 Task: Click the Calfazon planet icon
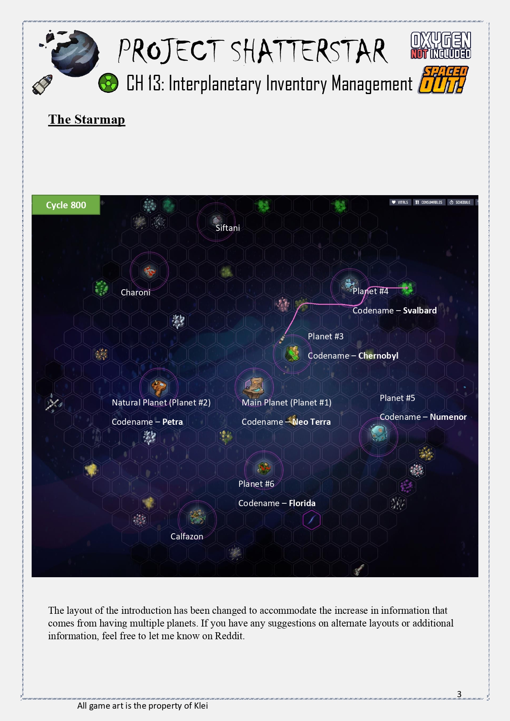point(197,517)
